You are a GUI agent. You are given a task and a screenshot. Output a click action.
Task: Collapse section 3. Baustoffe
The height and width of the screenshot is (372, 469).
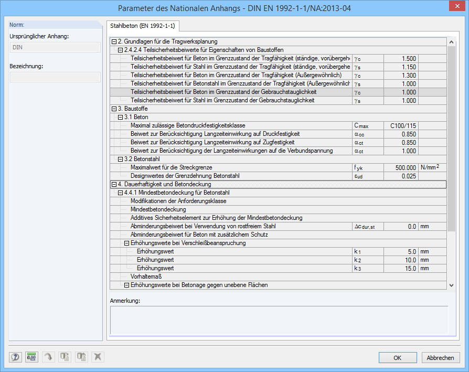tap(113, 109)
